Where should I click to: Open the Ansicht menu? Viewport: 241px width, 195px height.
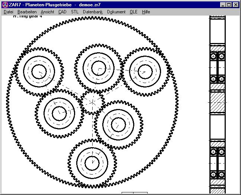pos(47,12)
